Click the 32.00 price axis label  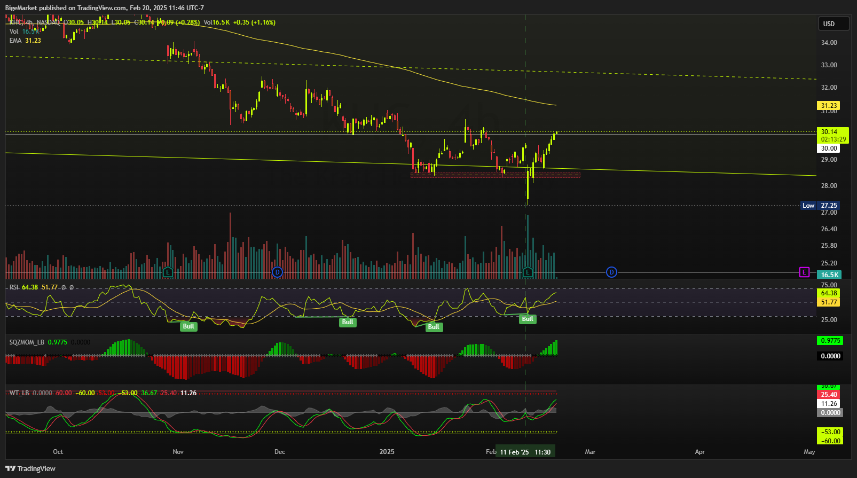point(829,88)
